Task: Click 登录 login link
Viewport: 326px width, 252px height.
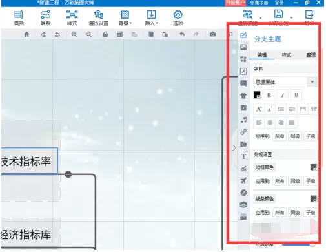Action: (x=279, y=3)
